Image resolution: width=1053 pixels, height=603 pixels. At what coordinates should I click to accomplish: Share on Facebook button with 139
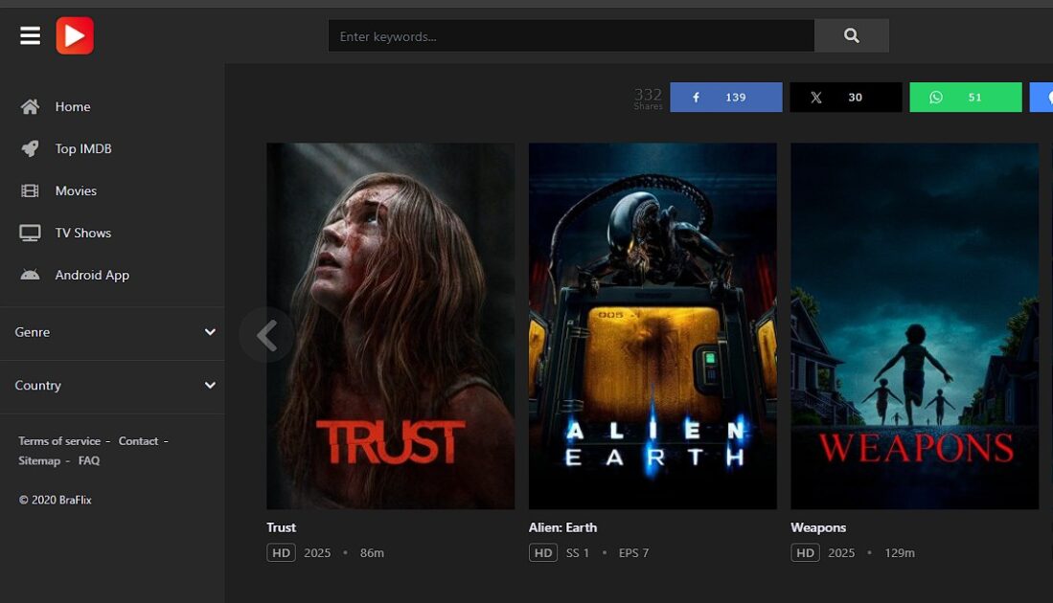[x=726, y=98]
